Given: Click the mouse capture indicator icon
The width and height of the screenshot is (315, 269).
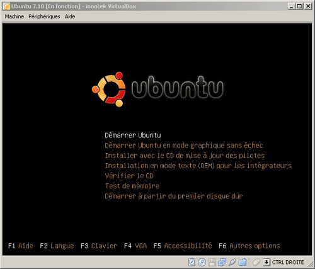Looking at the screenshot, I should tap(256, 262).
